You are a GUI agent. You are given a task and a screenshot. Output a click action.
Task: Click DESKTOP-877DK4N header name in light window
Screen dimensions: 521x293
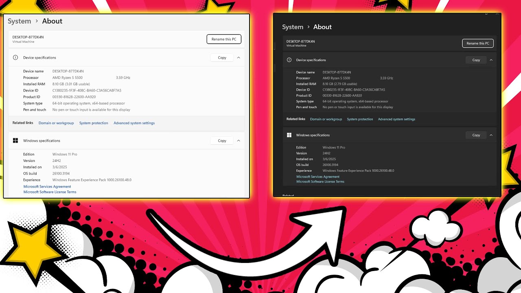tap(28, 37)
